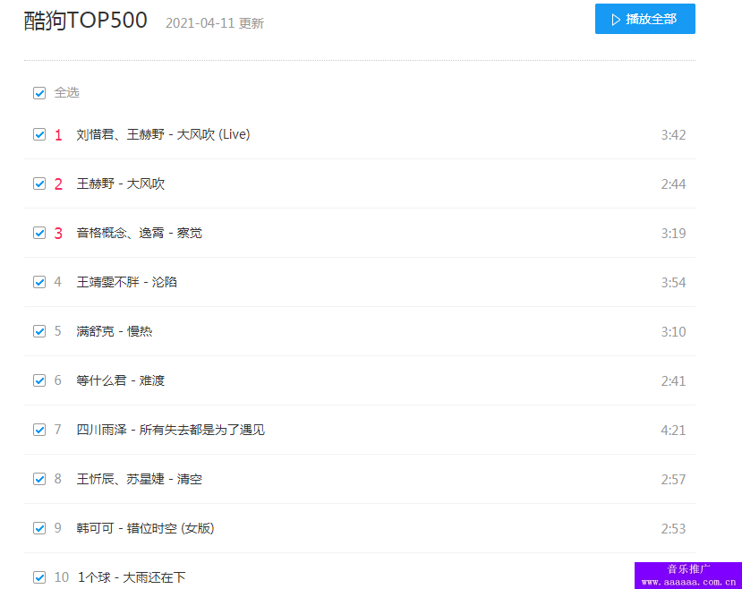Click the duration 2:53
The image size is (742, 589).
click(673, 528)
